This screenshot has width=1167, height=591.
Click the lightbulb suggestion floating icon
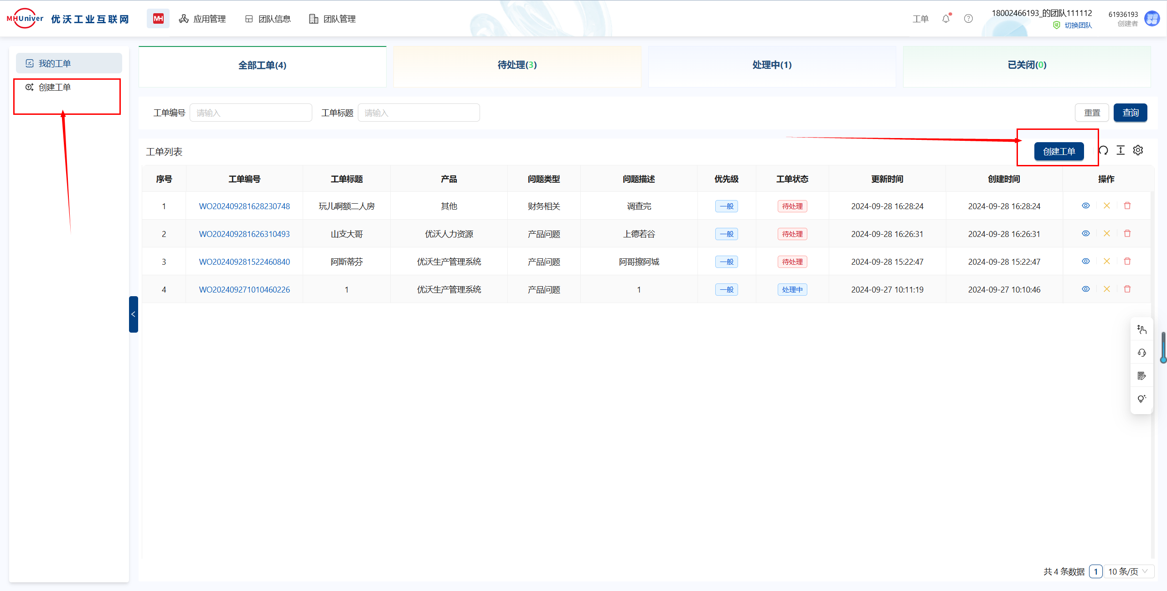[1141, 399]
